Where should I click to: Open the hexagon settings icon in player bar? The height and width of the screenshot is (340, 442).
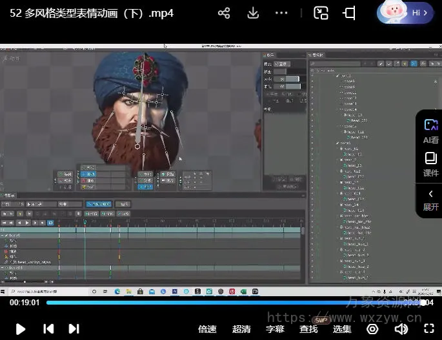point(372,329)
